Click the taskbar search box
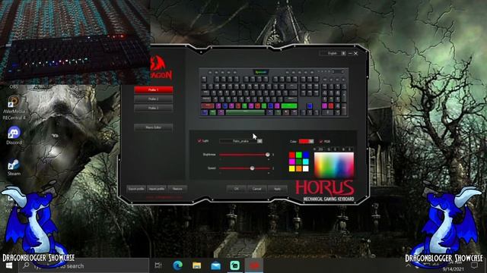The width and height of the screenshot is (487, 273). point(84,265)
